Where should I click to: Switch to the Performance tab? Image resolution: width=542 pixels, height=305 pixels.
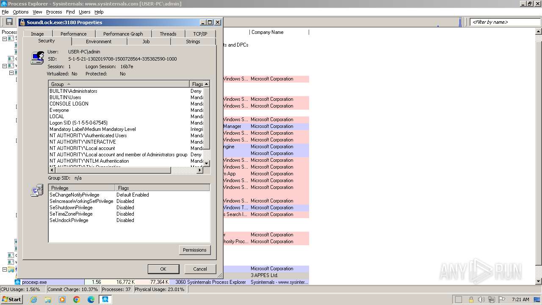click(73, 34)
